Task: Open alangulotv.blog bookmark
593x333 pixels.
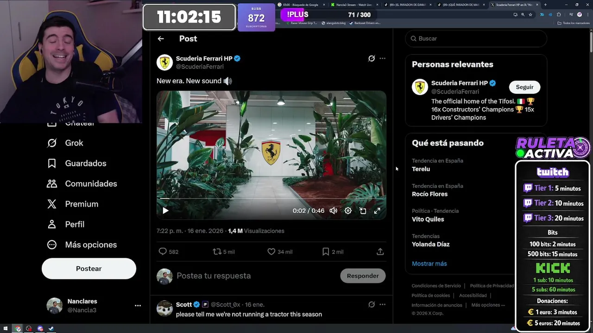Action: (x=334, y=23)
